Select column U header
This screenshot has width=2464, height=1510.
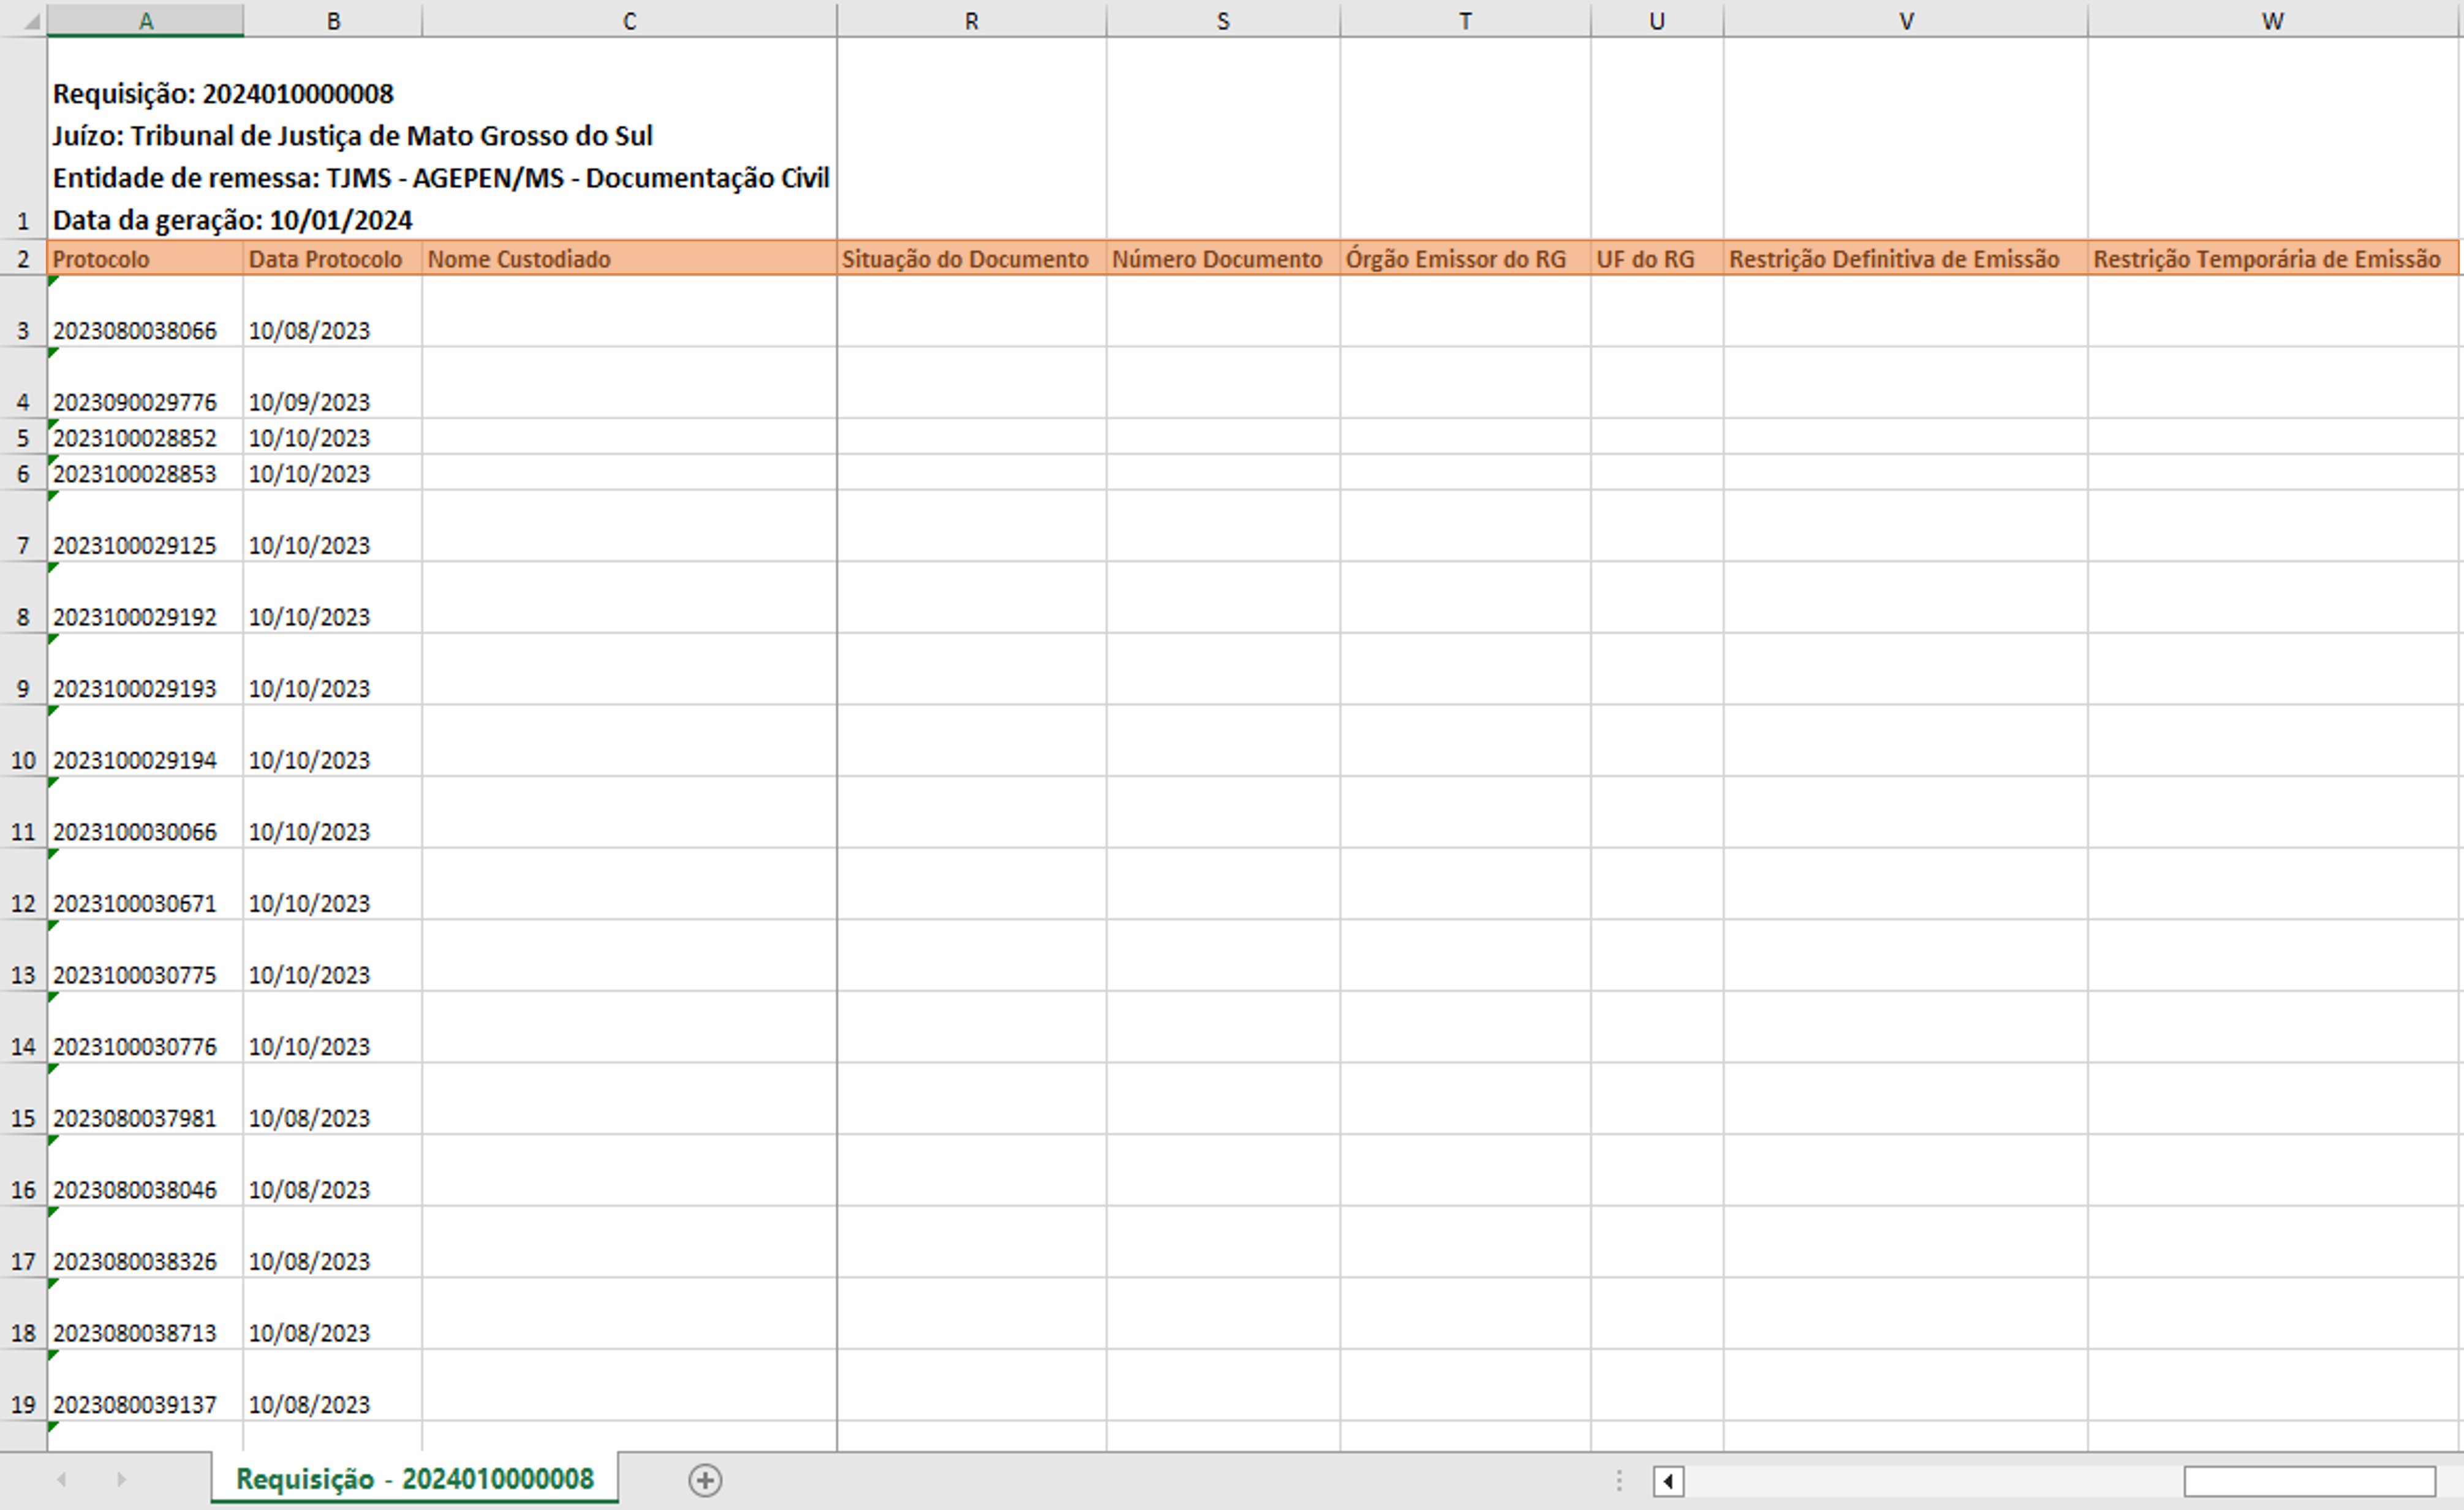click(x=1657, y=21)
